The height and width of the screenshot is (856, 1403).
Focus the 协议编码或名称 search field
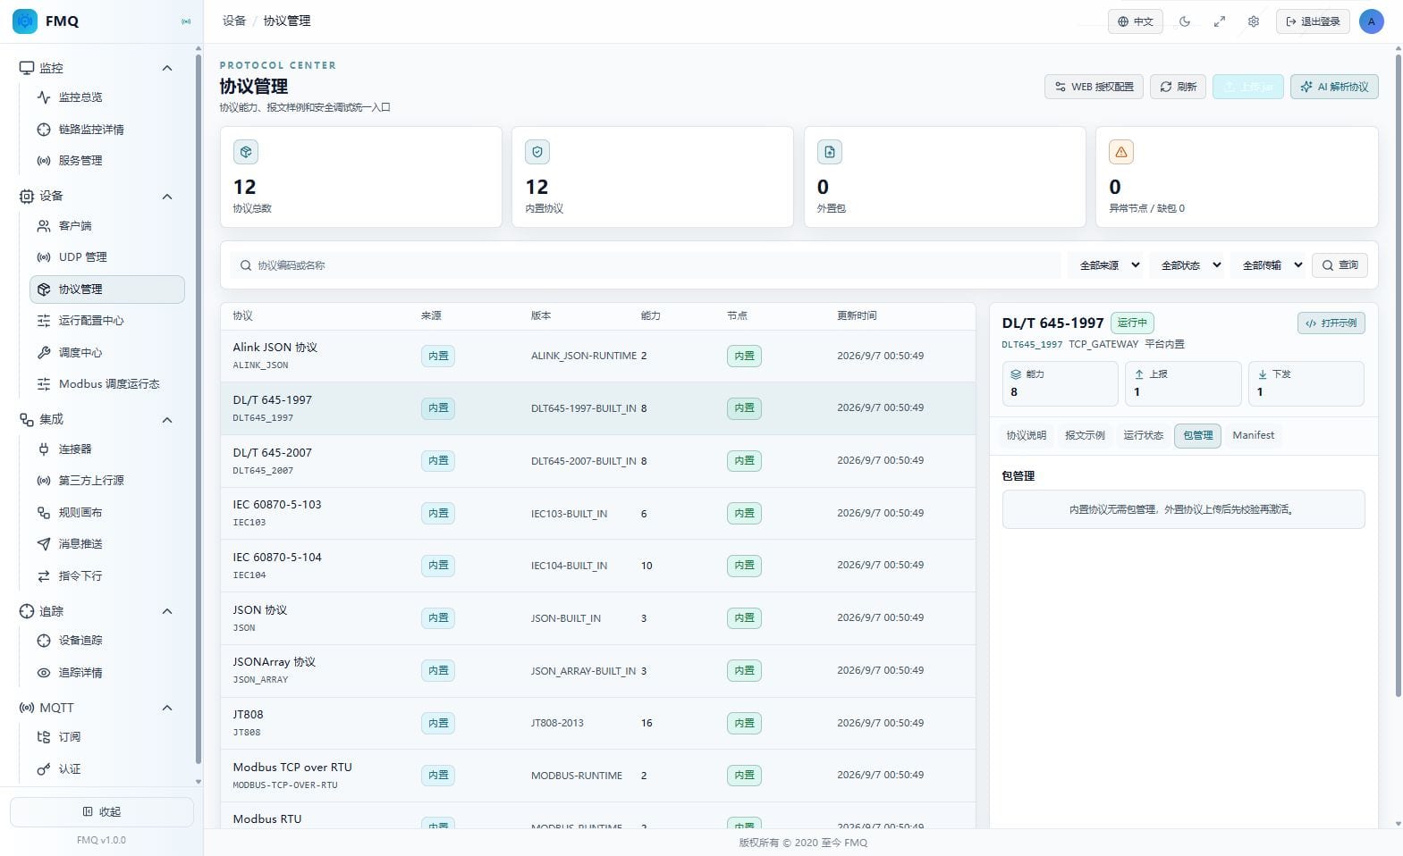point(646,265)
